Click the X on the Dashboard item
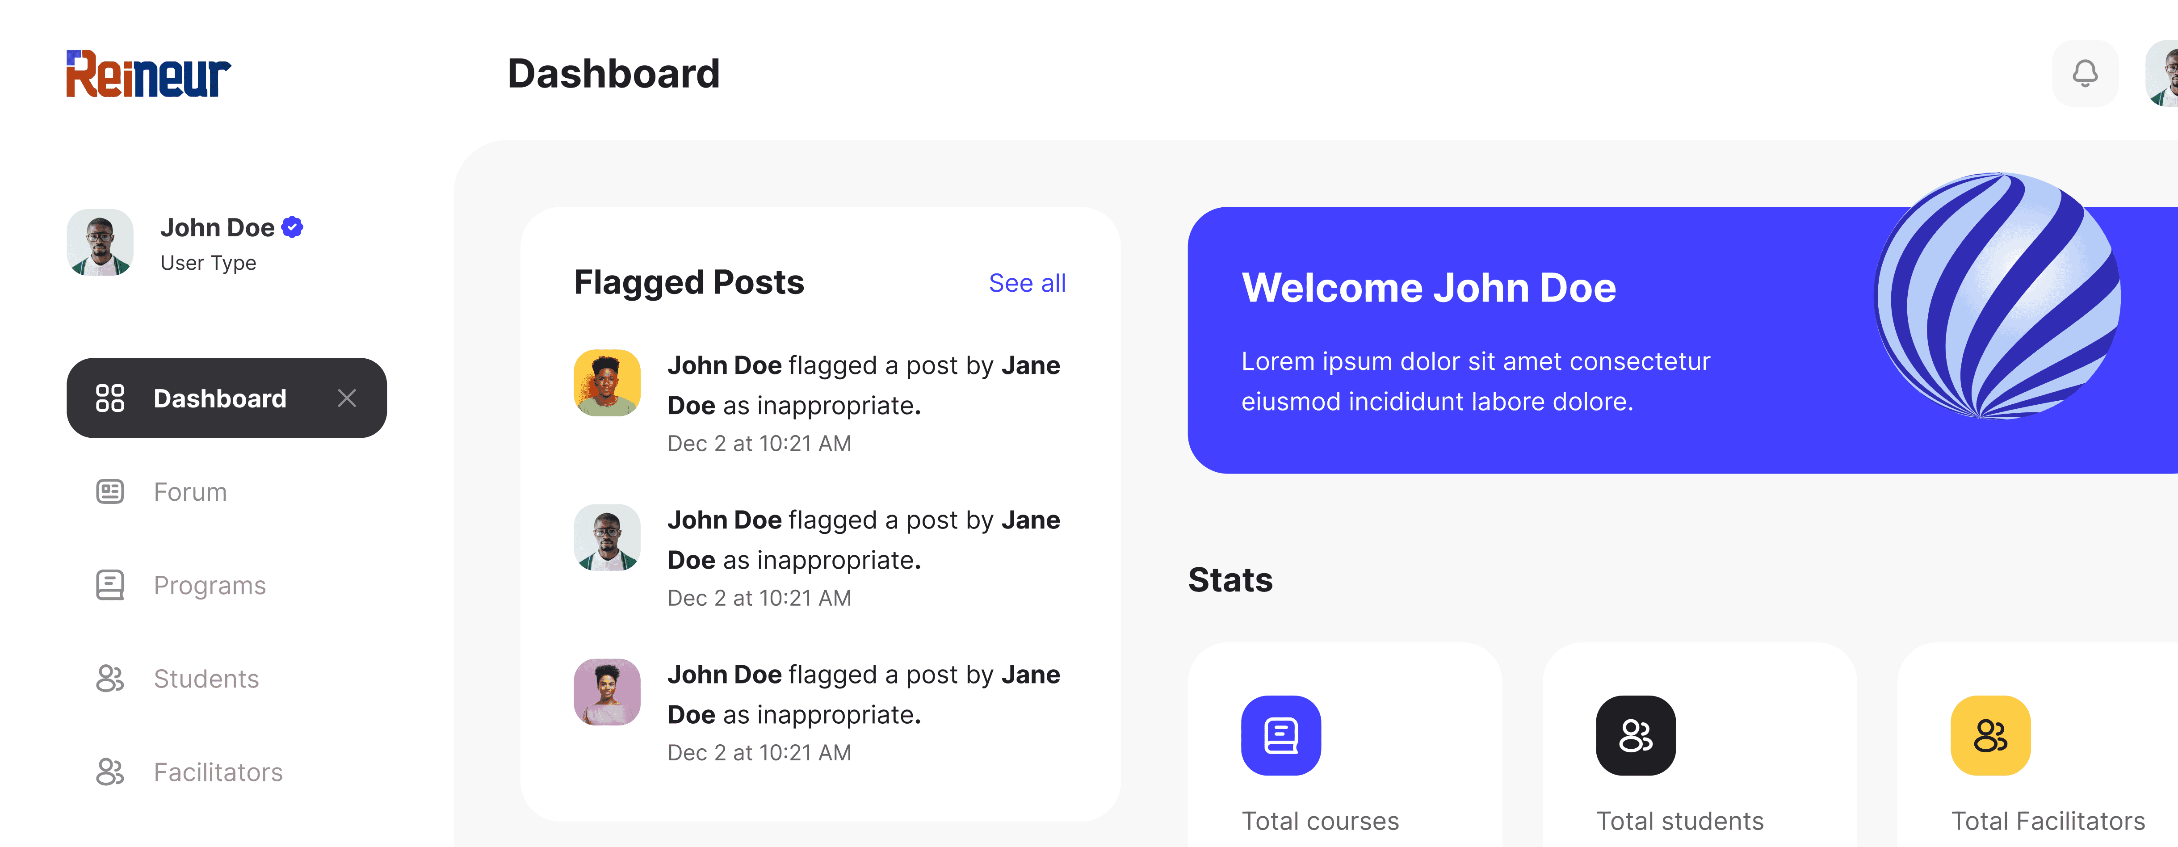Image resolution: width=2178 pixels, height=847 pixels. tap(347, 398)
